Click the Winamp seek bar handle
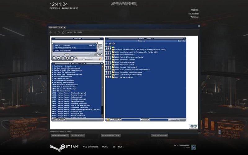 click(67, 54)
